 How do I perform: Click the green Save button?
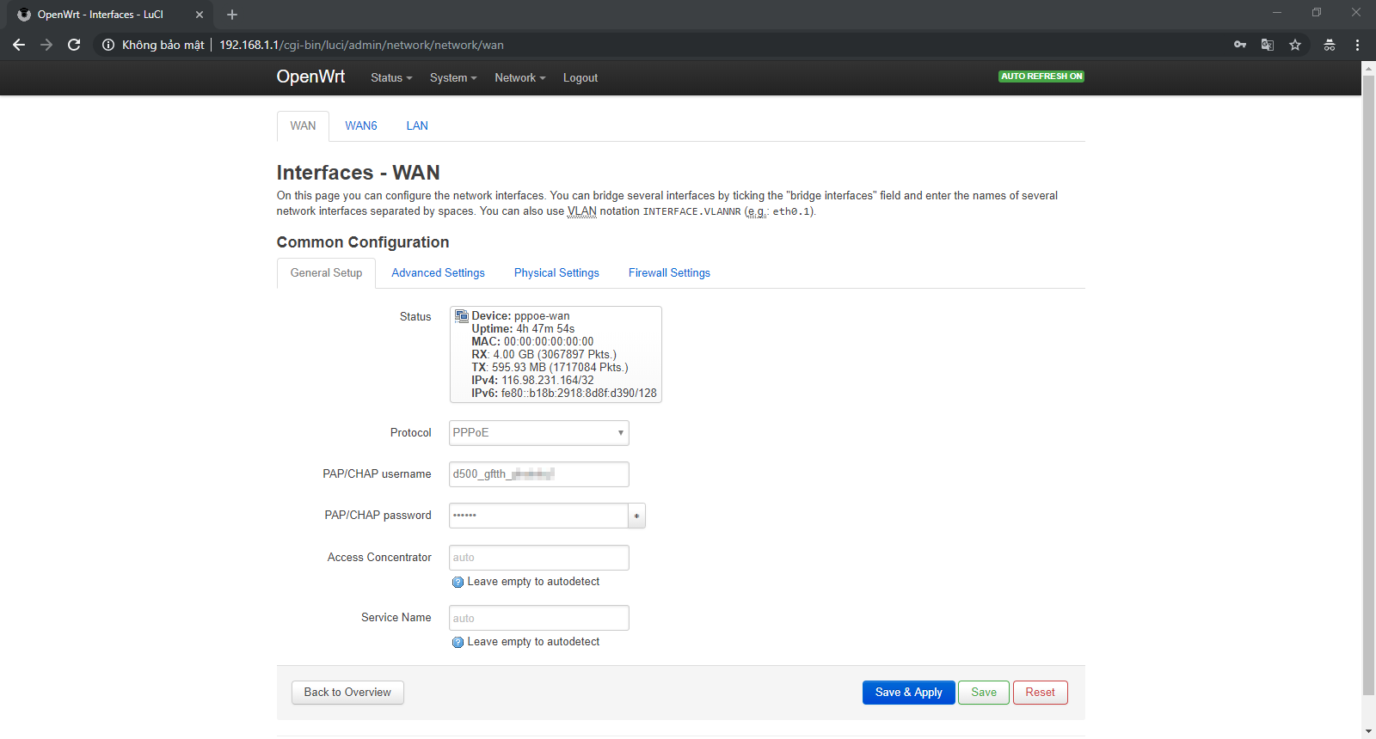(984, 693)
